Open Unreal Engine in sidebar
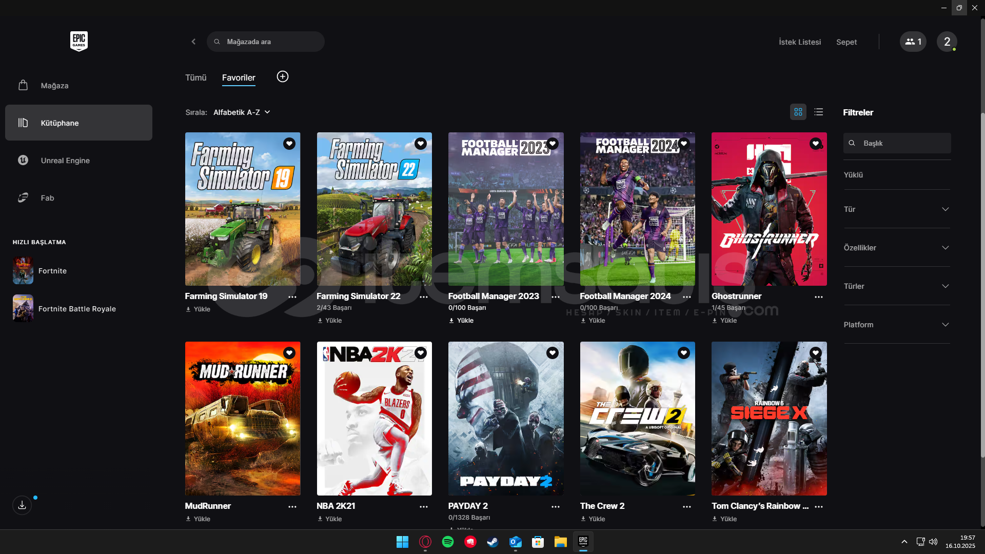 point(65,161)
